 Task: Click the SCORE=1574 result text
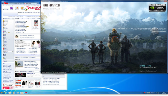pyautogui.click(x=145, y=66)
